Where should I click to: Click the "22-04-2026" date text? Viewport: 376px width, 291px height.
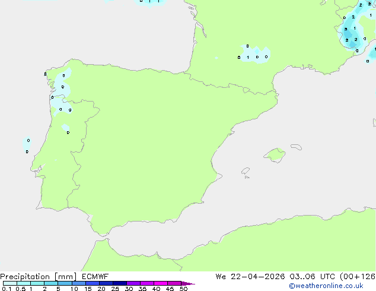tap(258, 277)
